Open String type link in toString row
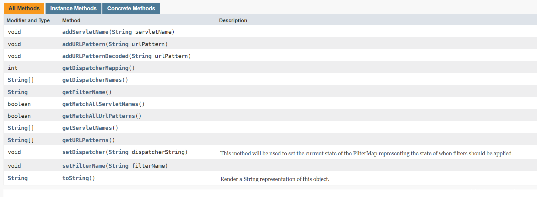537x197 pixels. point(18,178)
